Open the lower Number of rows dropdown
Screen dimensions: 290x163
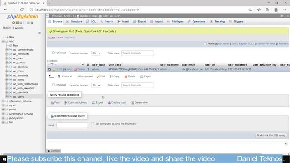(x=96, y=86)
